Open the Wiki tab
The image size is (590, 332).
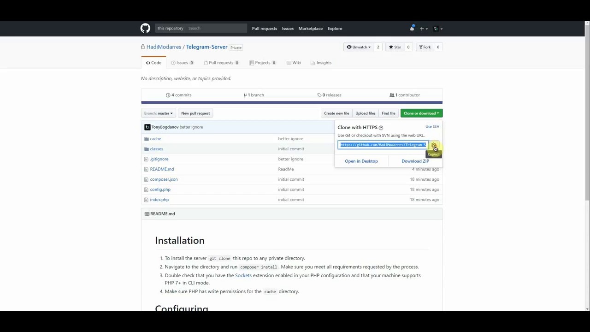tap(294, 63)
